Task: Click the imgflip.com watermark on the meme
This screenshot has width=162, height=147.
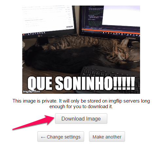Action: click(31, 91)
